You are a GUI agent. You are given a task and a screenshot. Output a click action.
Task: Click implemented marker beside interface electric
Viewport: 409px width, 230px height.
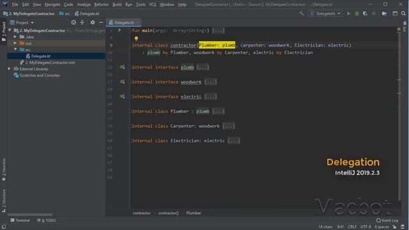click(122, 96)
